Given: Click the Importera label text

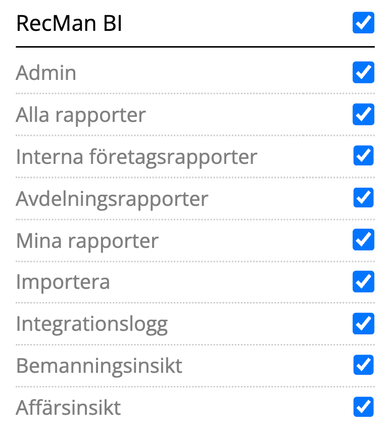Looking at the screenshot, I should pos(63,282).
